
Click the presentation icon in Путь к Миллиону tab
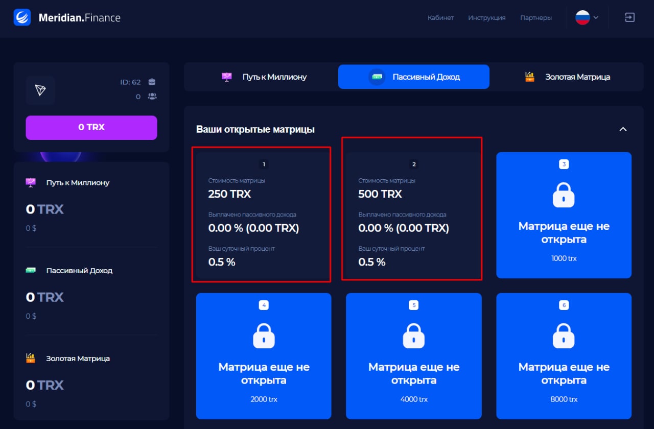(227, 77)
